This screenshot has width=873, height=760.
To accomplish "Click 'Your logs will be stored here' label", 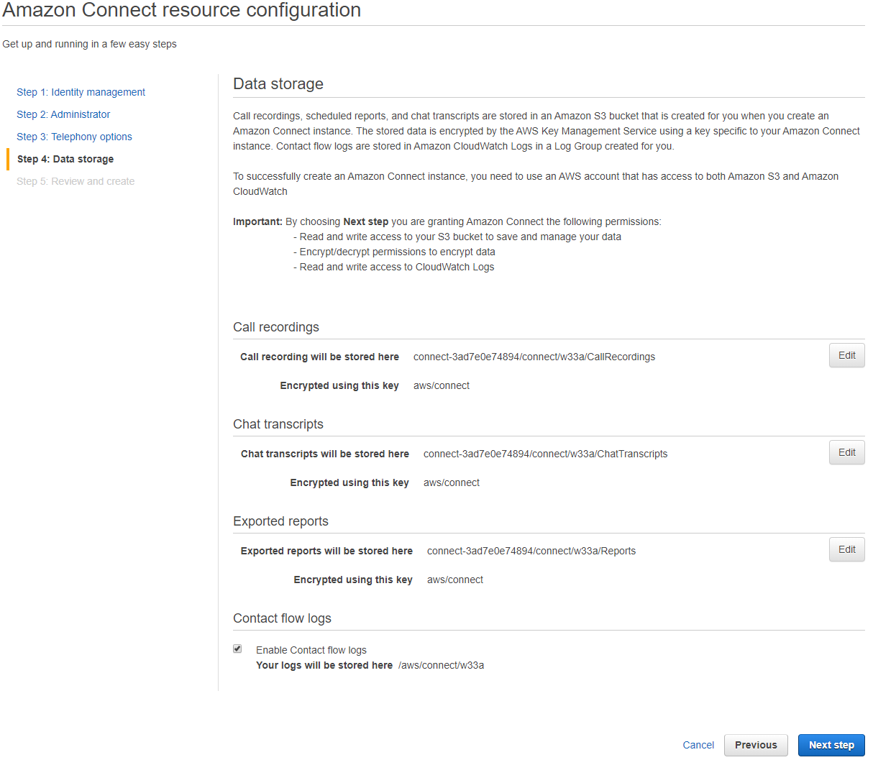I will pos(324,665).
